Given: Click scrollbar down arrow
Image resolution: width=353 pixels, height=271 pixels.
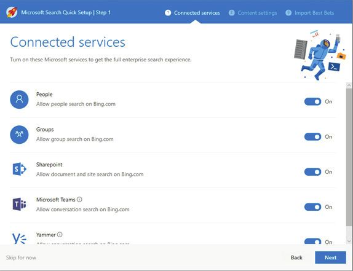Looking at the screenshot, I should 349,242.
